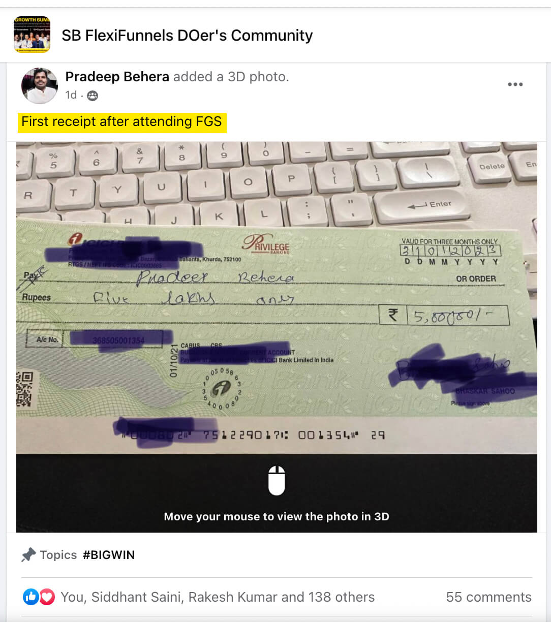Open the SB FlexiFunnels DOer's Community group
Viewport: 551px width, 622px height.
(x=187, y=36)
